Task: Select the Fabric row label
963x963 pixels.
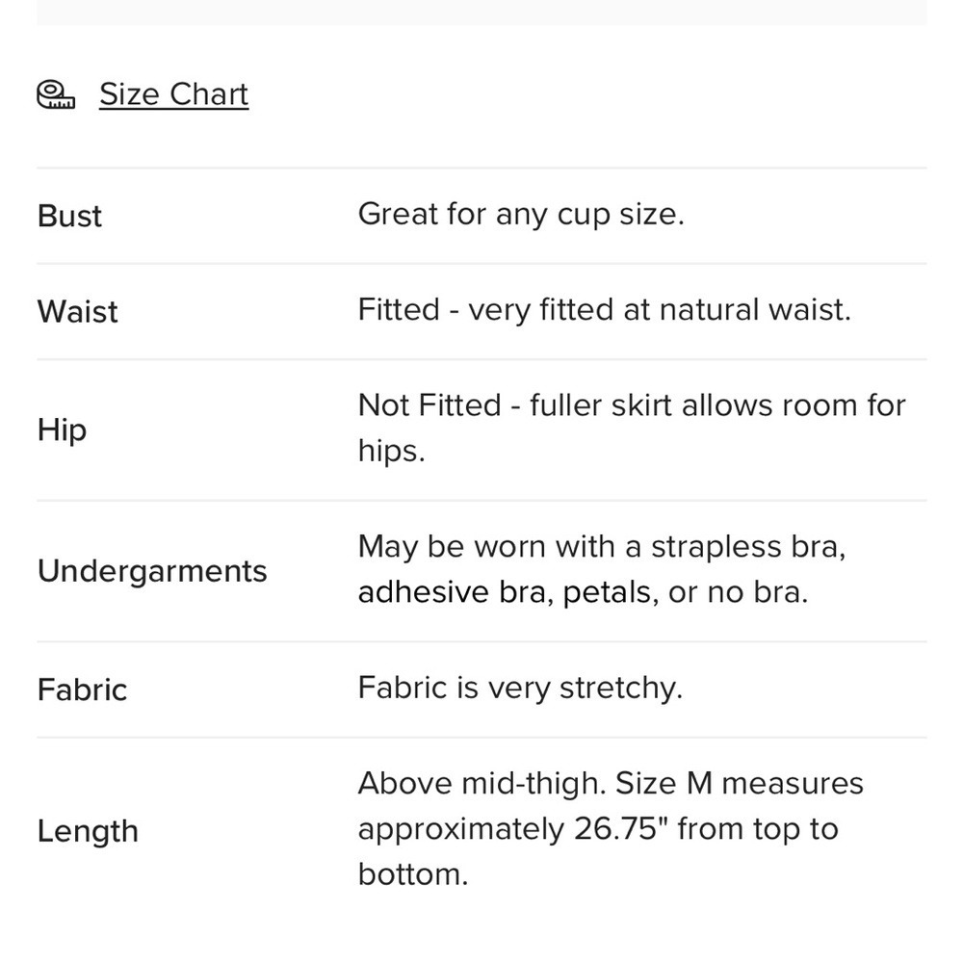Action: (82, 690)
